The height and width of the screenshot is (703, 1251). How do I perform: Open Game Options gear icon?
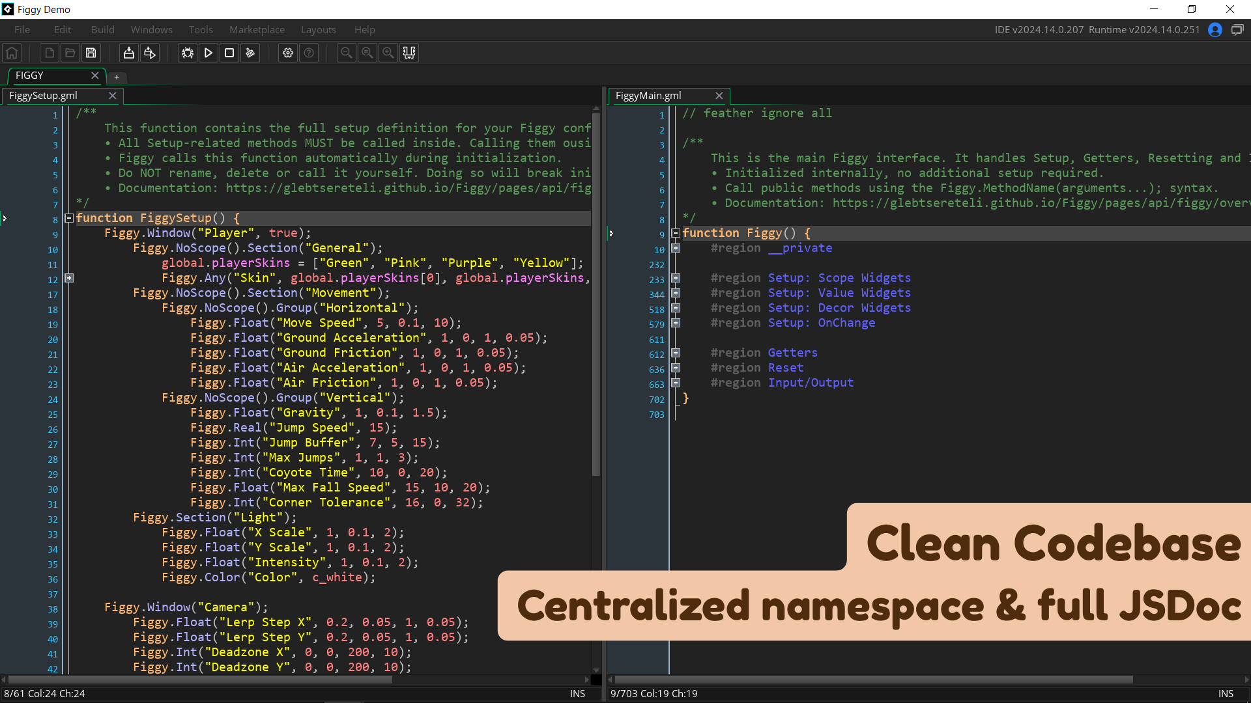coord(288,53)
